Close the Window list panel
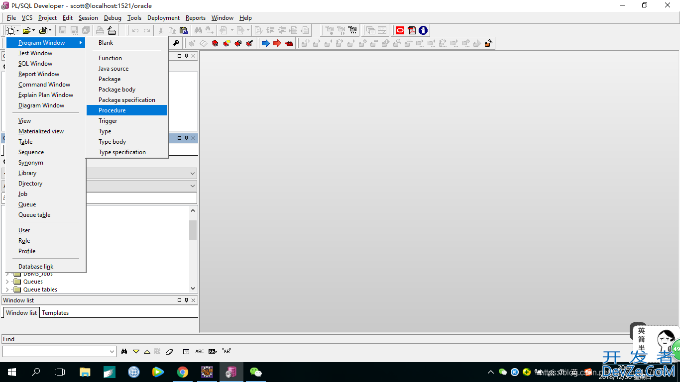The height and width of the screenshot is (382, 680). [x=194, y=300]
